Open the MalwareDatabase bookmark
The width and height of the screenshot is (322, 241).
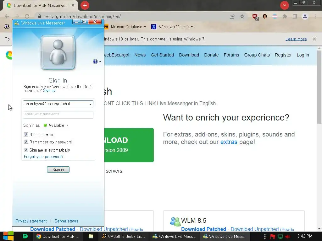click(125, 27)
